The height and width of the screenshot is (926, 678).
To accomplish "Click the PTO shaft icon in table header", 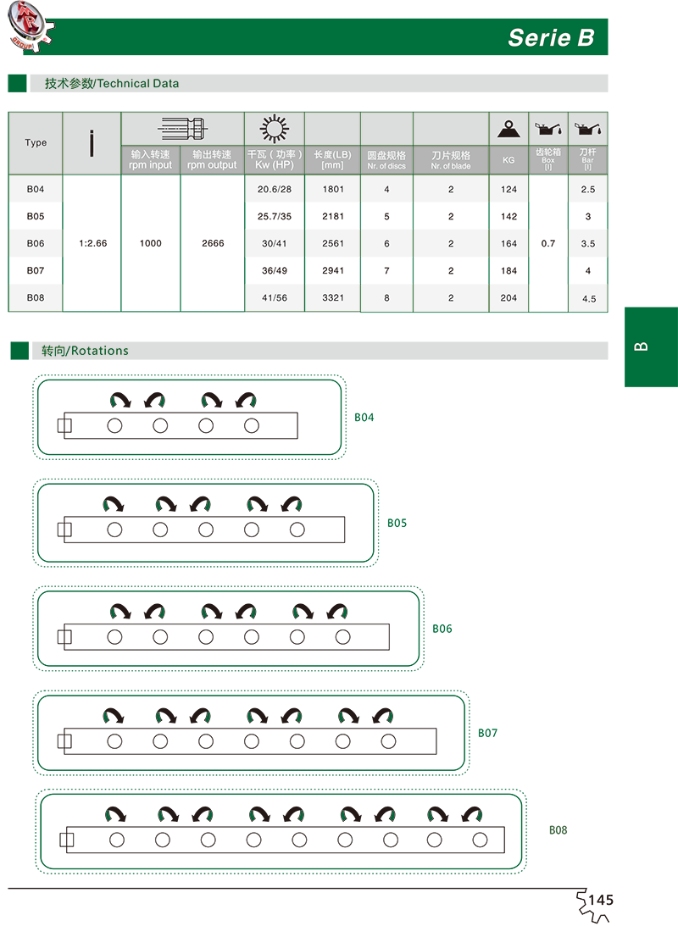I will coord(182,129).
